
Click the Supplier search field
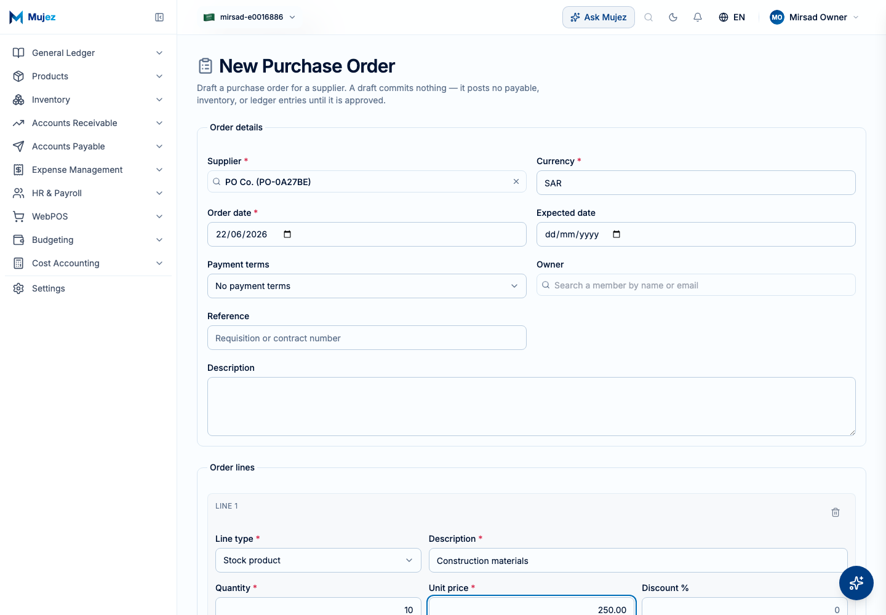point(367,181)
